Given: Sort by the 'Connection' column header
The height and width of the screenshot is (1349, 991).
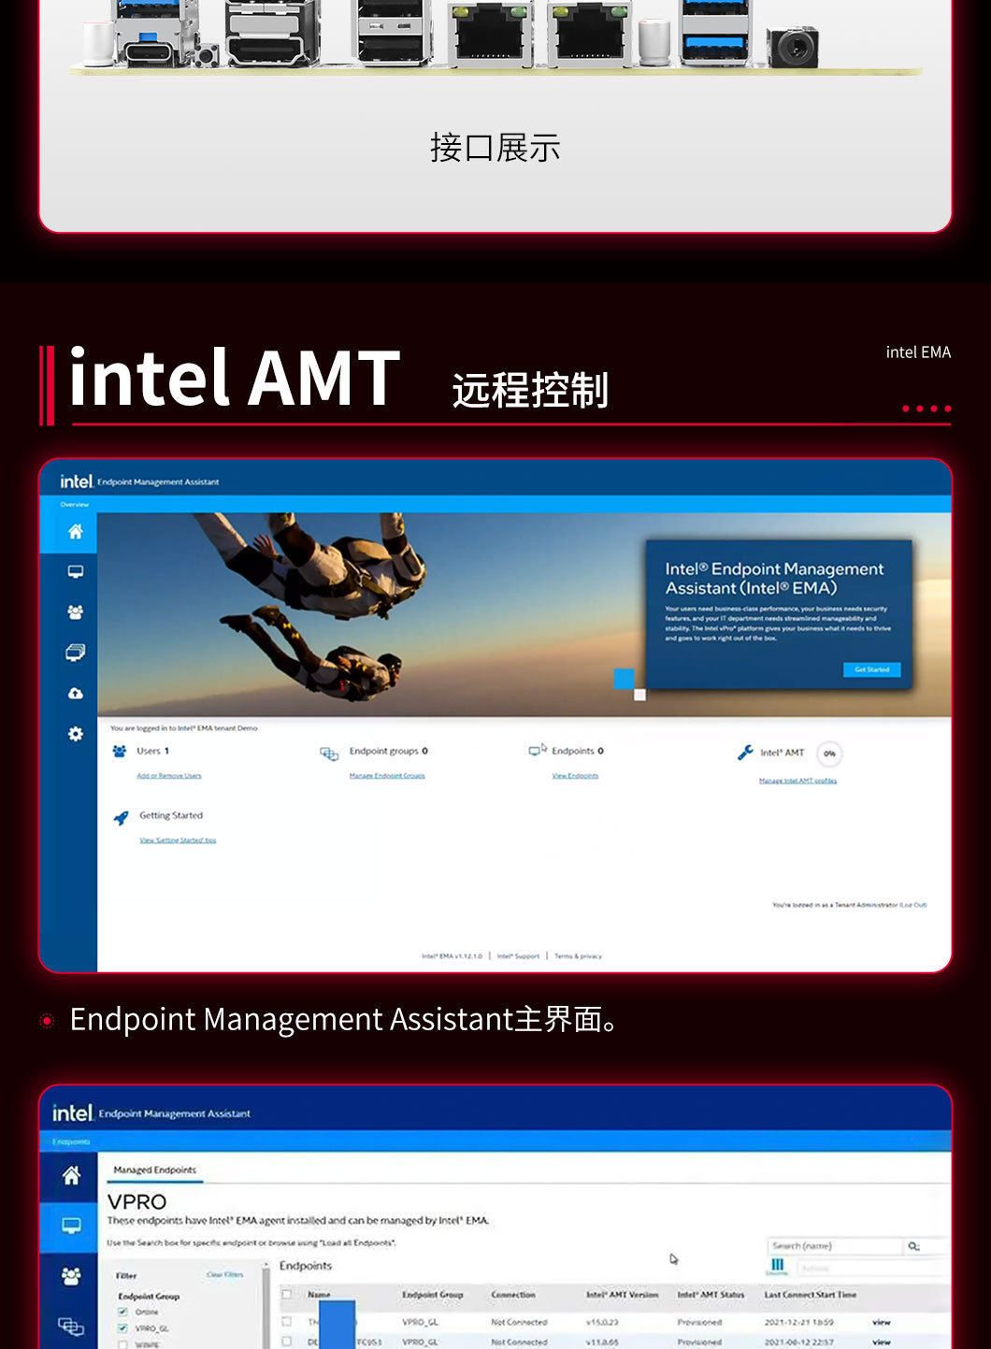Looking at the screenshot, I should coord(513,1295).
